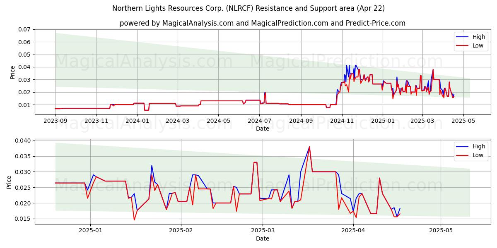Screen dimensions: 497x248
Task: Click the 2024-03 tick label
Action: pyautogui.click(x=178, y=120)
